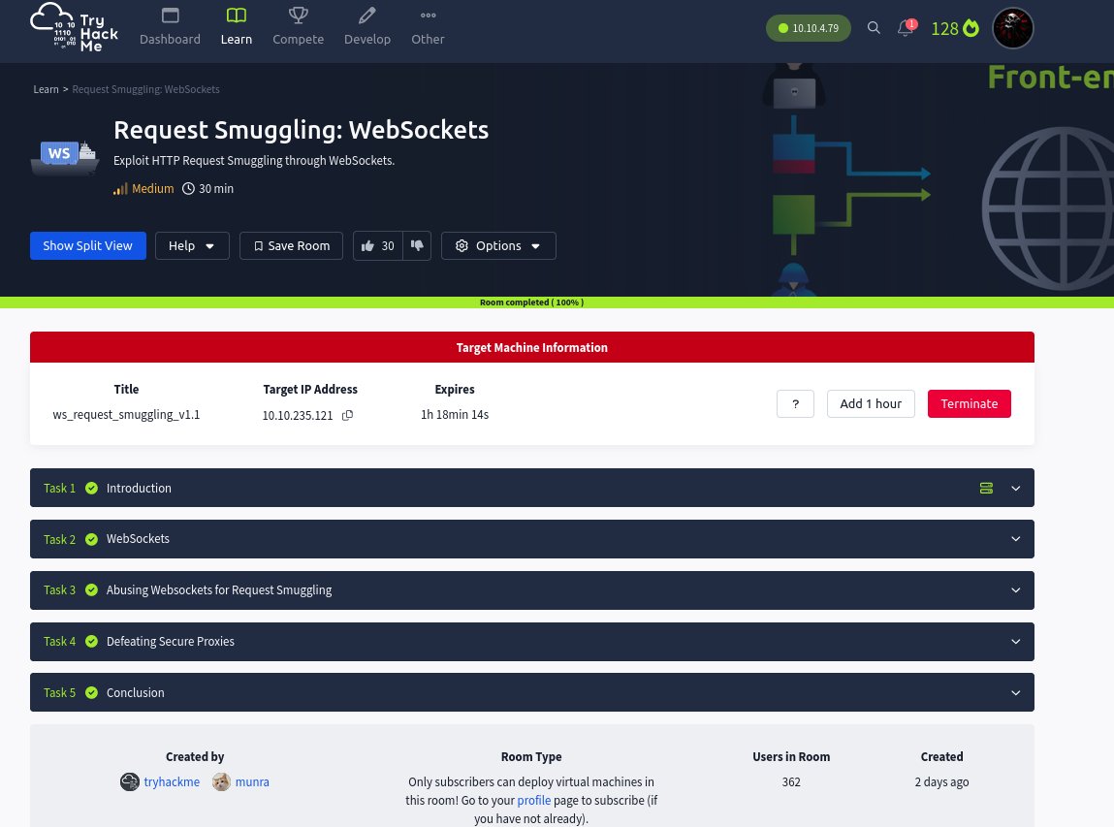Image resolution: width=1114 pixels, height=827 pixels.
Task: Click the server icon in Task 1
Action: 986,488
